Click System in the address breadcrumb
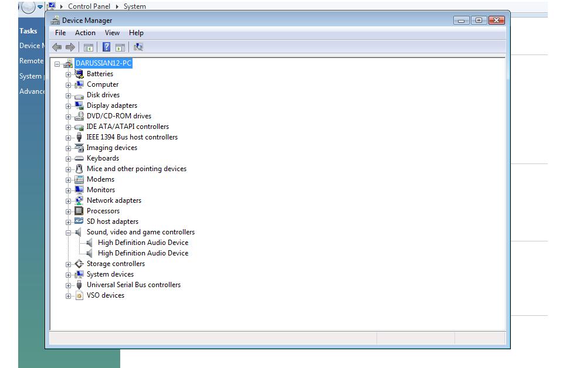The image size is (563, 368). tap(135, 6)
